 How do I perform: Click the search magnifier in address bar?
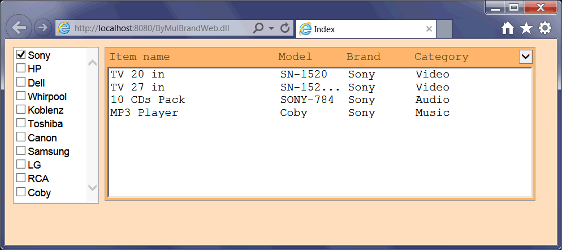(258, 28)
